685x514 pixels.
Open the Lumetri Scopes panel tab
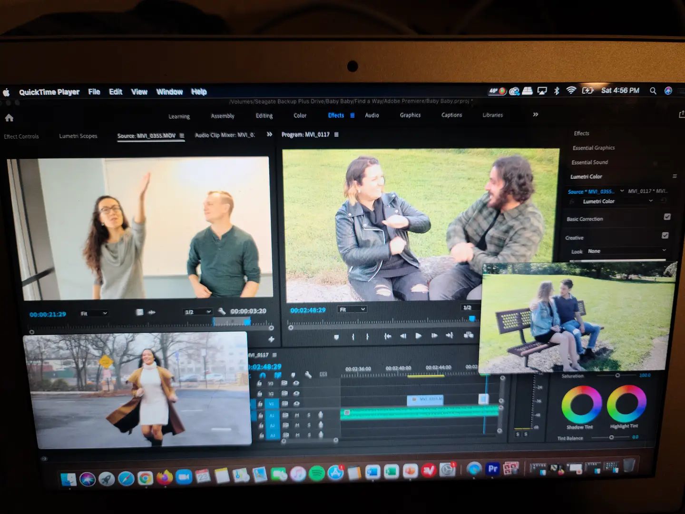click(x=78, y=136)
